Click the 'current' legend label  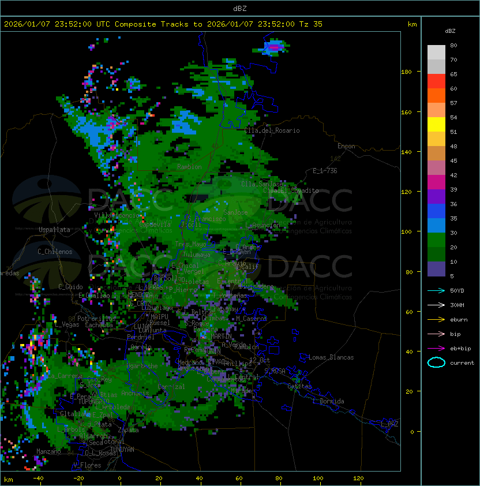point(462,363)
